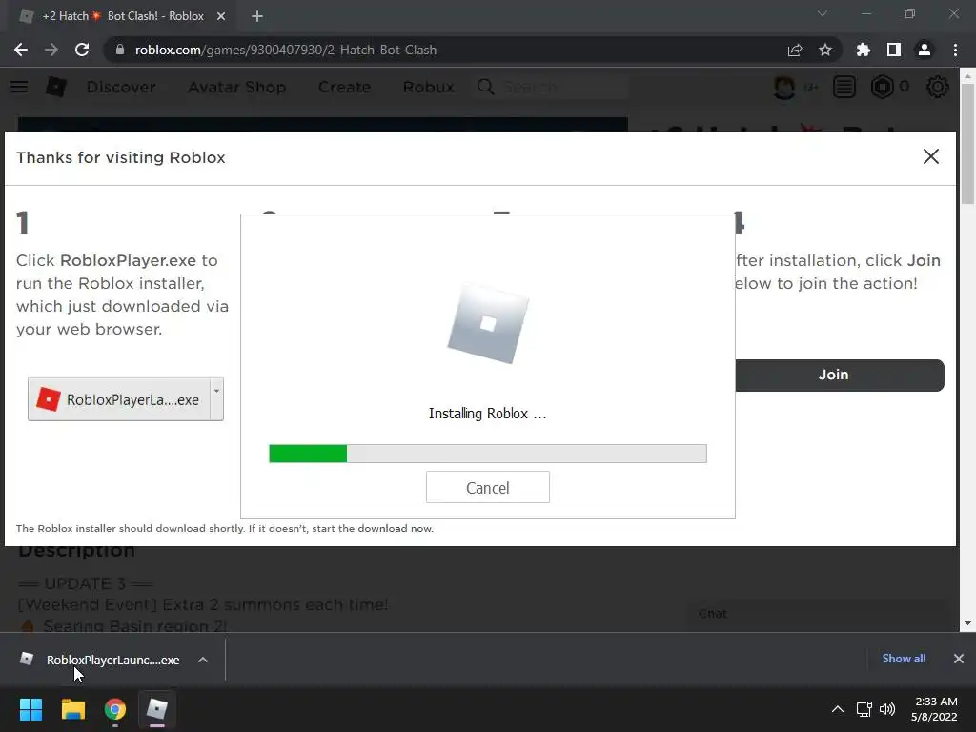
Task: Expand the RobloxPlayerLauncher download options chevron
Action: click(203, 660)
